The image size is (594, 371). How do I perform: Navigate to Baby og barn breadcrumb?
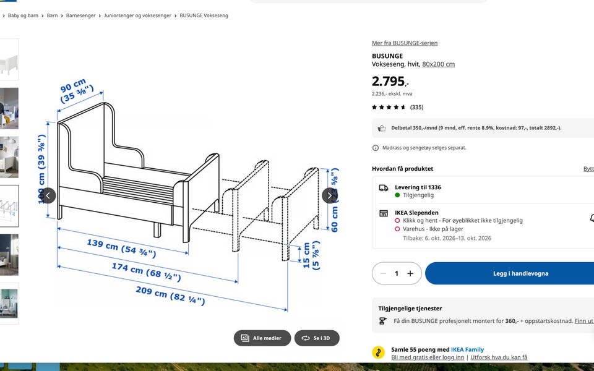[x=23, y=15]
